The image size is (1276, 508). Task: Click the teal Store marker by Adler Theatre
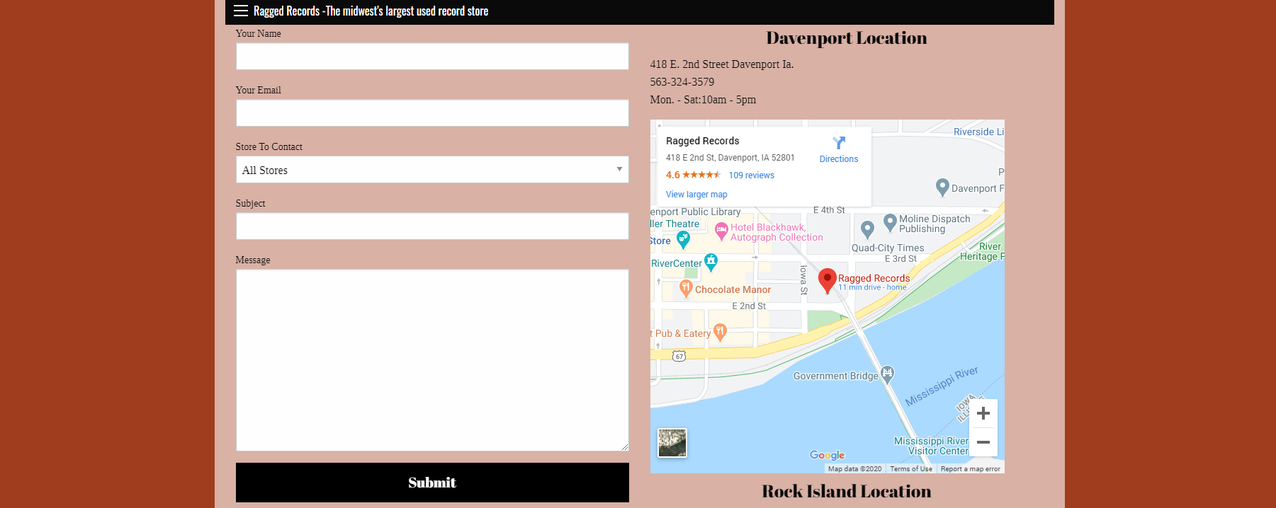pyautogui.click(x=683, y=240)
